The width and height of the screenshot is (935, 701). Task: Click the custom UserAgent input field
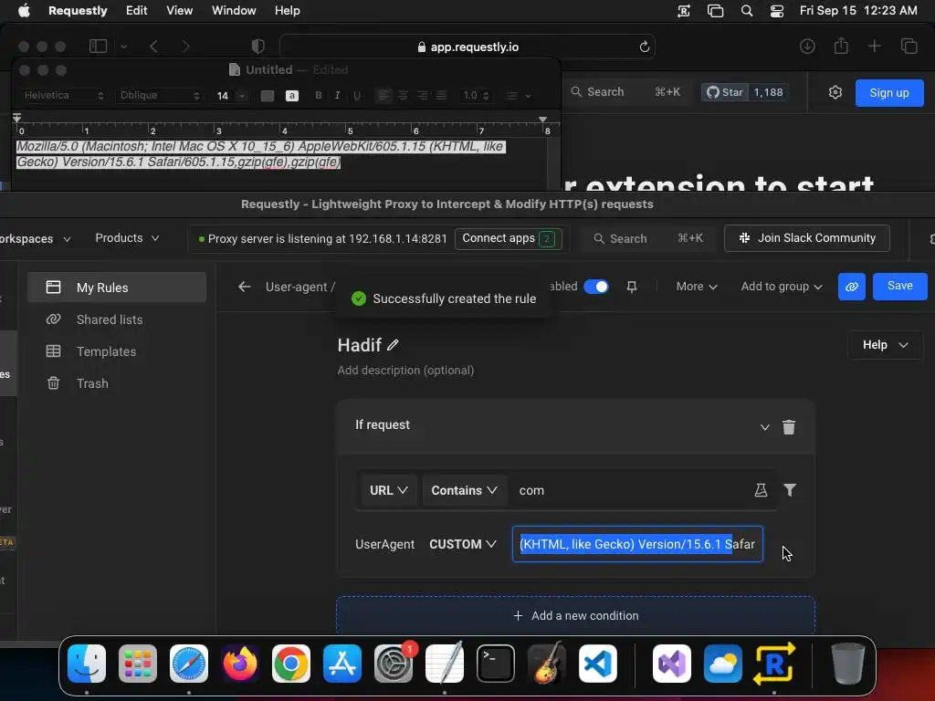tap(637, 544)
